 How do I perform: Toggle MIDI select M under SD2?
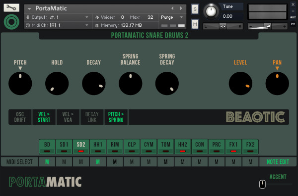81,162
